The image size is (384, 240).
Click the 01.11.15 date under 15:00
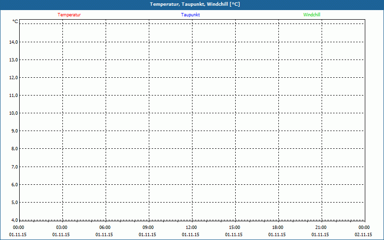[234, 235]
